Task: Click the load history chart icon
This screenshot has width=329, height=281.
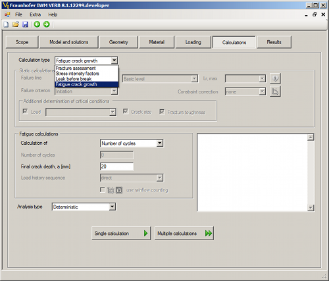Action: tap(111, 190)
